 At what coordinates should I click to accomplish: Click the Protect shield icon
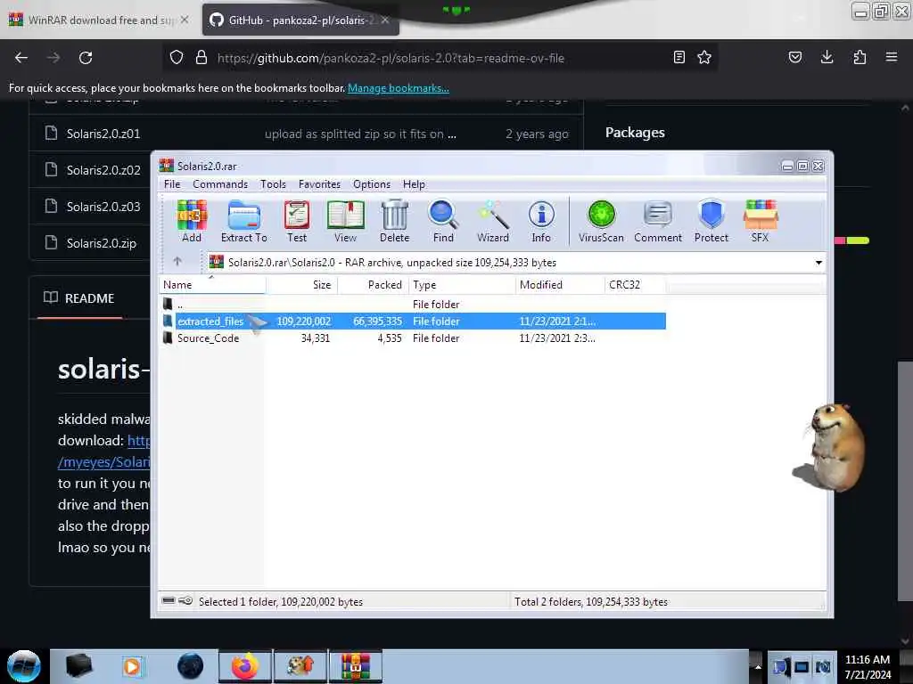(711, 221)
